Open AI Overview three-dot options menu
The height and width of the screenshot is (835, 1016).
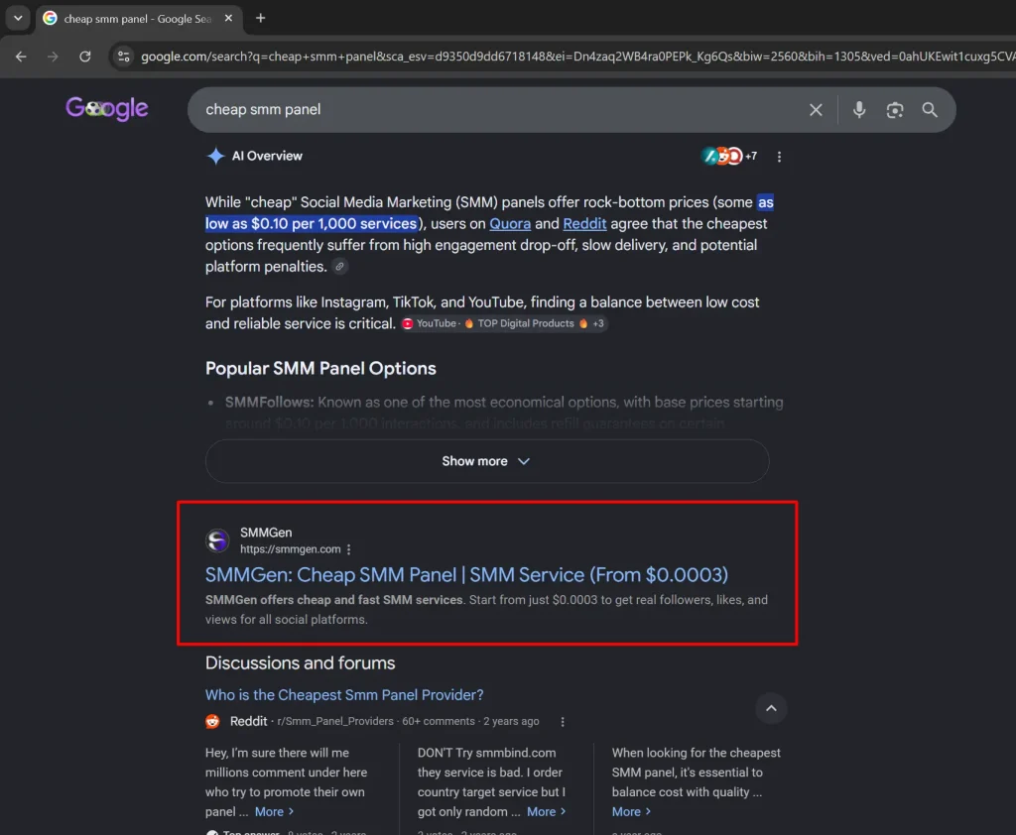[x=779, y=157]
